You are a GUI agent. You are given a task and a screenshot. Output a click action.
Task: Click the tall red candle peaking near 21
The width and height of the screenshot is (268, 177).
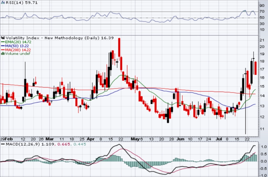119,47
